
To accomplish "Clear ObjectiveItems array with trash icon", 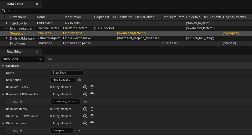I will (x=92, y=123).
